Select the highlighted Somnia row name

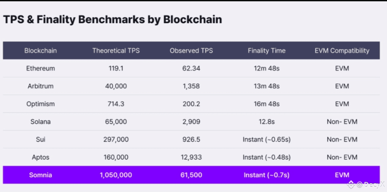pos(40,175)
